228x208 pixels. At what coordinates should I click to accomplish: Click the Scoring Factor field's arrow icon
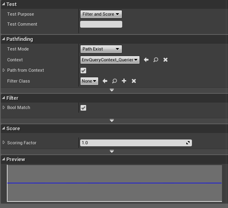188,143
